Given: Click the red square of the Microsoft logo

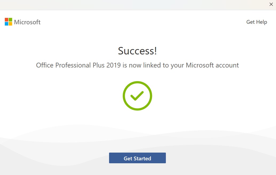Looking at the screenshot, I should 6,20.
